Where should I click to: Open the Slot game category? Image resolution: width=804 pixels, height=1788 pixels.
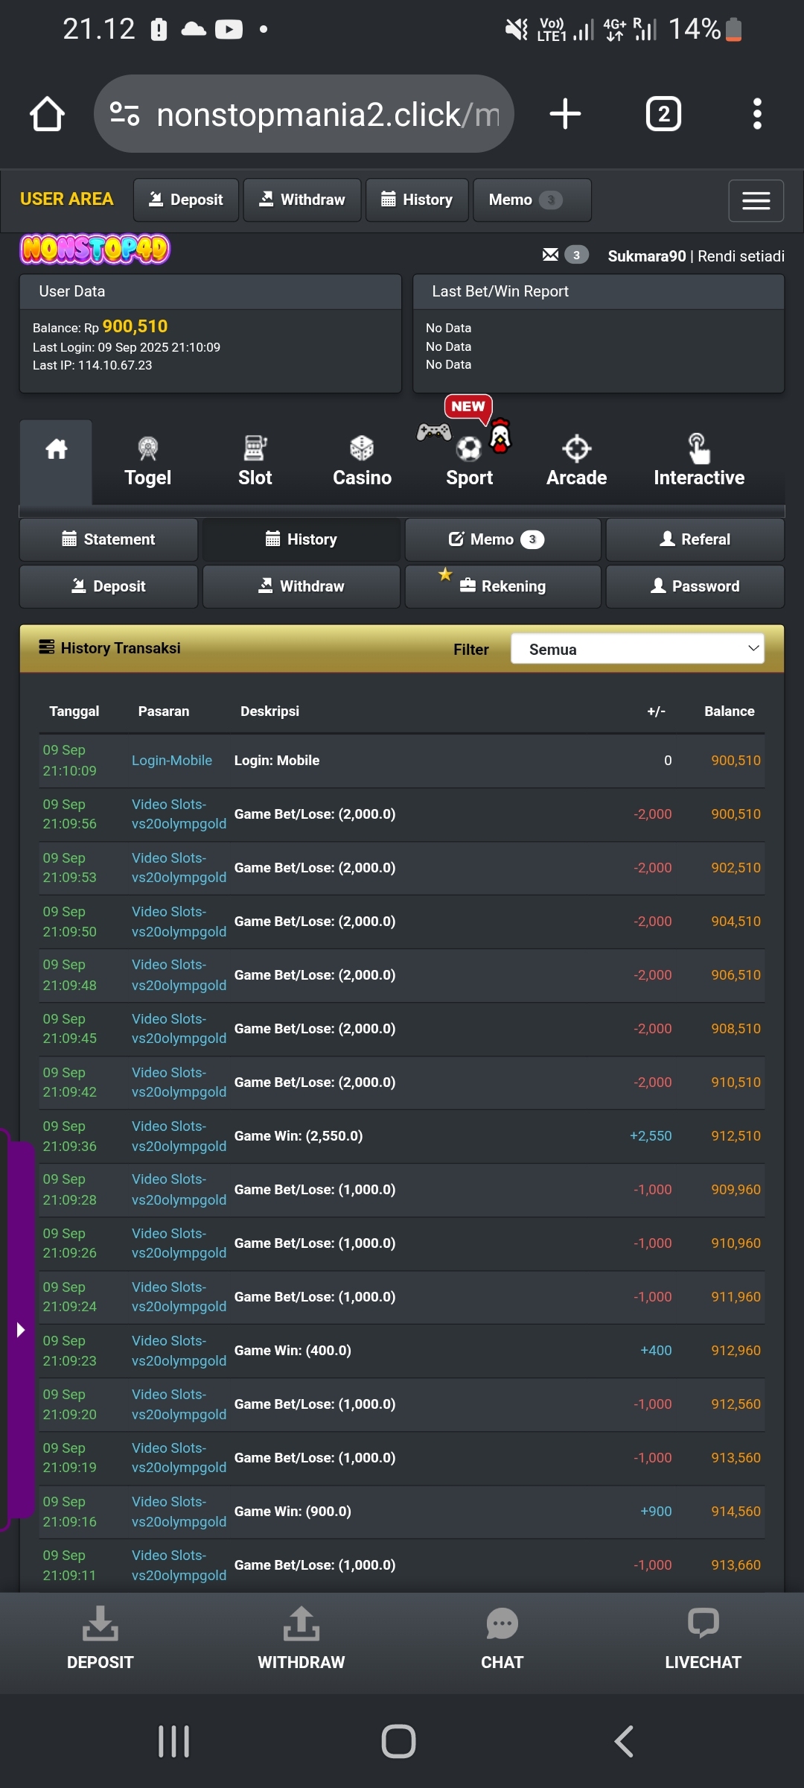pyautogui.click(x=255, y=462)
